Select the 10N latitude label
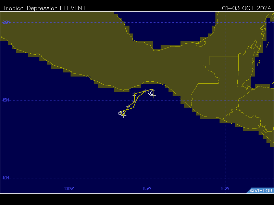The width and height of the screenshot is (274, 205). (x=5, y=178)
